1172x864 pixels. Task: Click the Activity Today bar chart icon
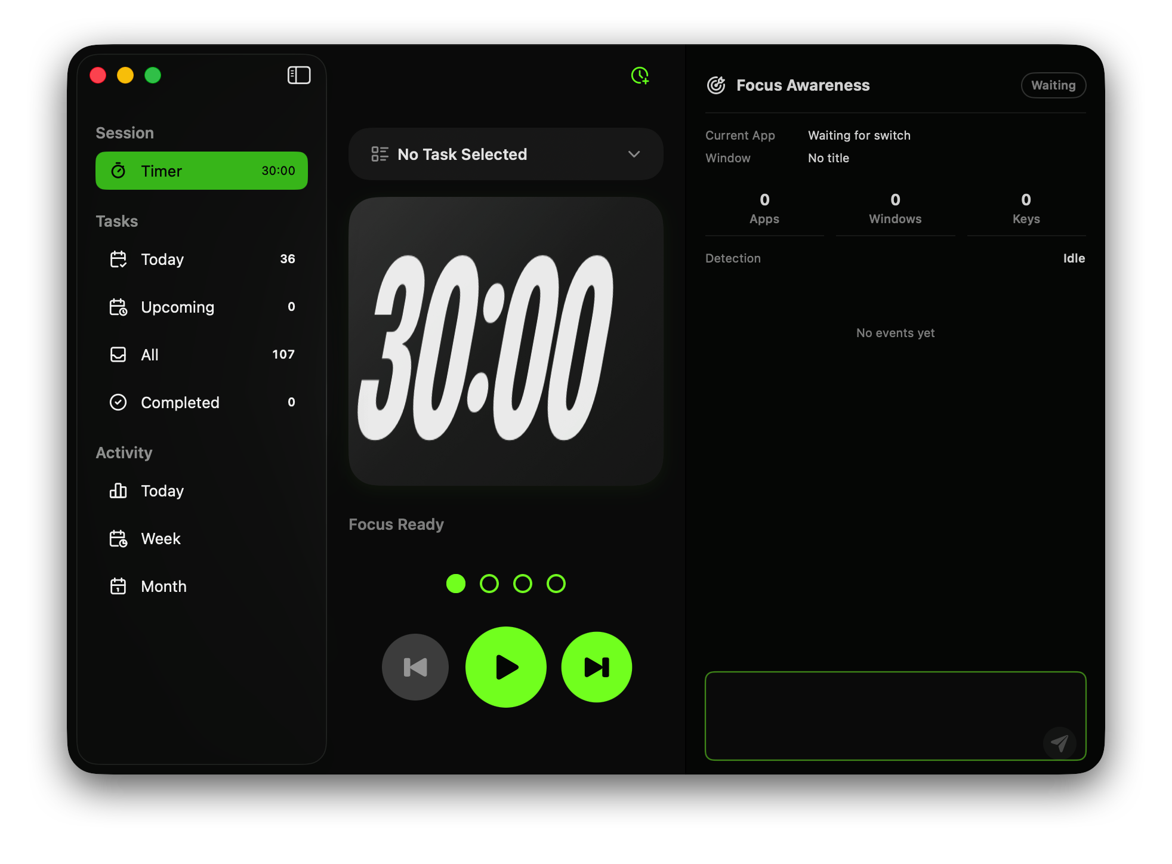[x=118, y=490]
